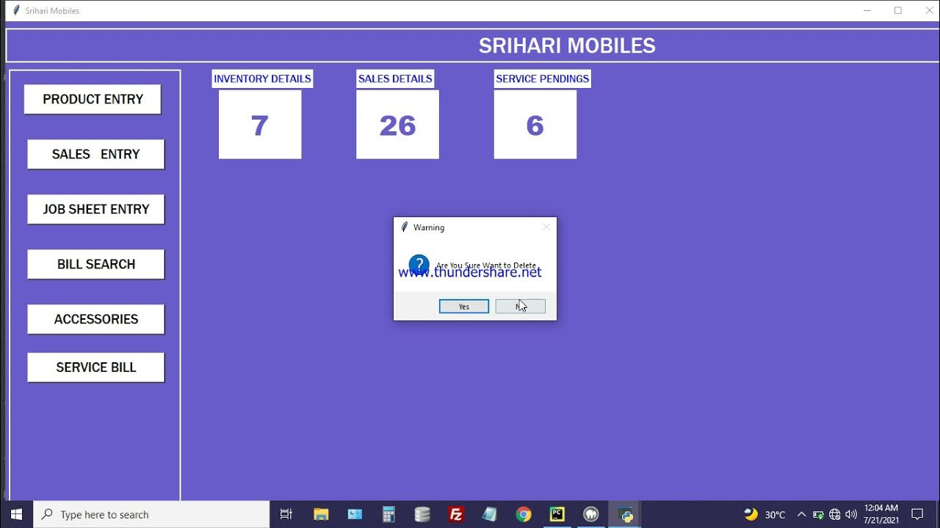This screenshot has height=528, width=940.
Task: Open the volume control tray icon
Action: tap(851, 514)
